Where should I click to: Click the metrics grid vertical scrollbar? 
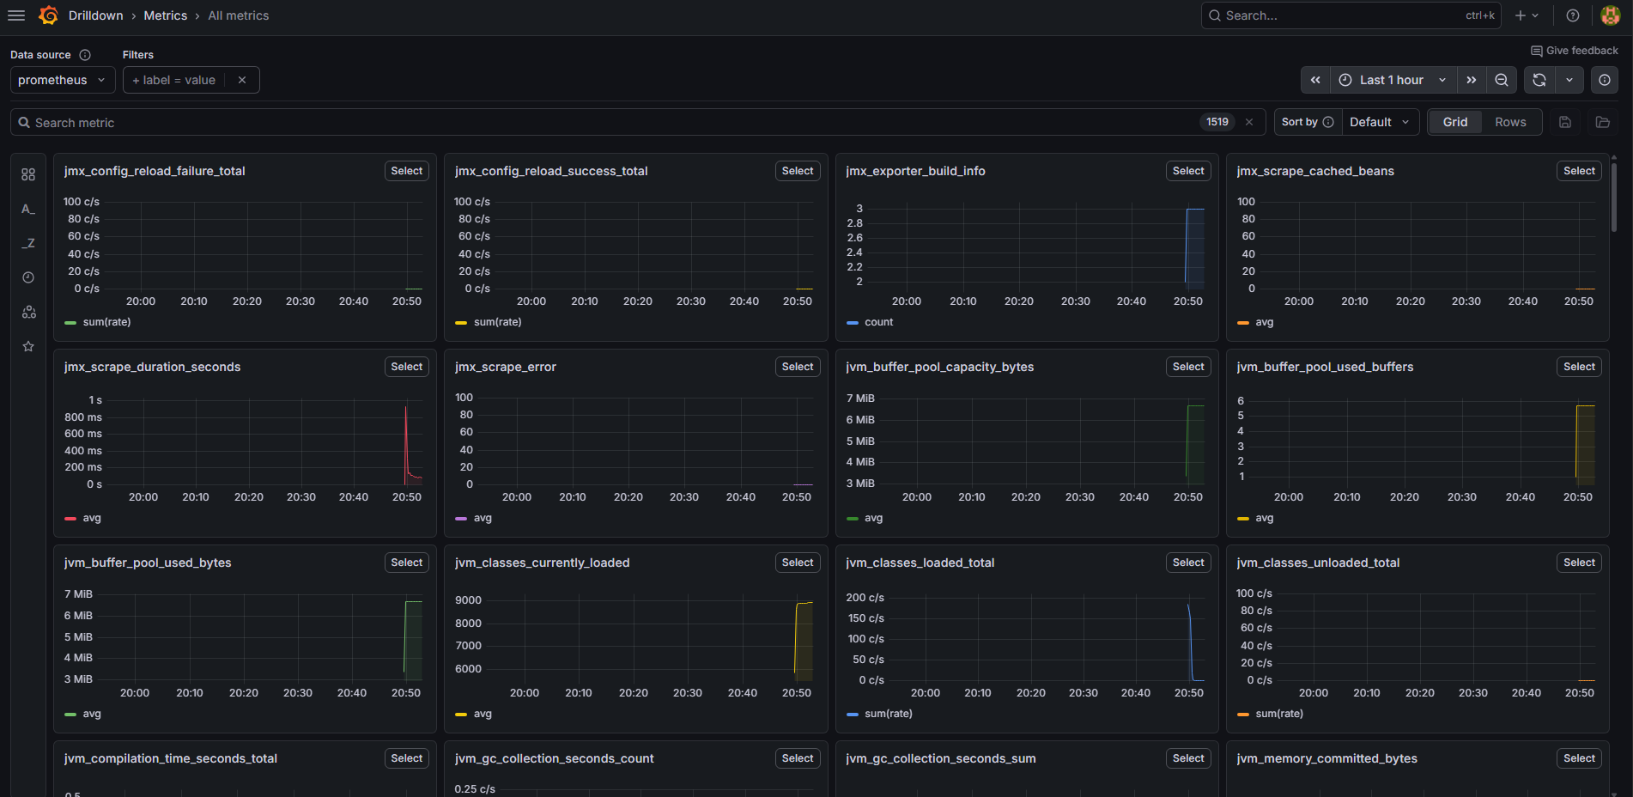[1614, 198]
